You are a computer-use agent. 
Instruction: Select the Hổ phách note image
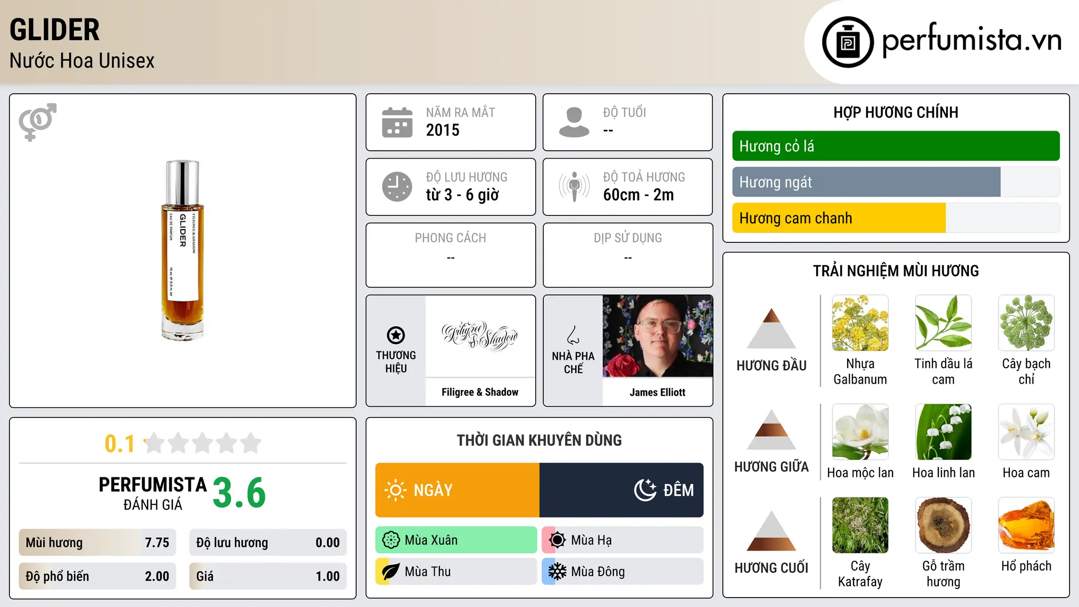[x=1026, y=525]
